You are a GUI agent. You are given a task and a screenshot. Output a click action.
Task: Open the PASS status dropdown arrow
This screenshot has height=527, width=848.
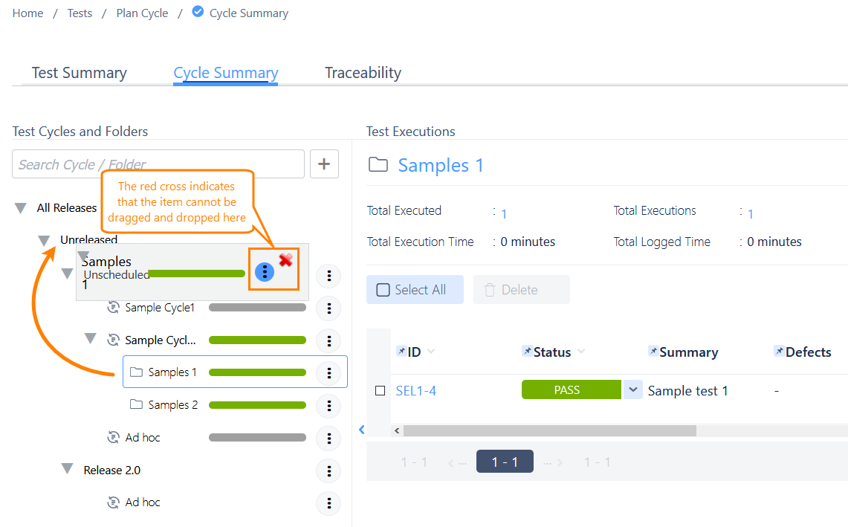(632, 390)
